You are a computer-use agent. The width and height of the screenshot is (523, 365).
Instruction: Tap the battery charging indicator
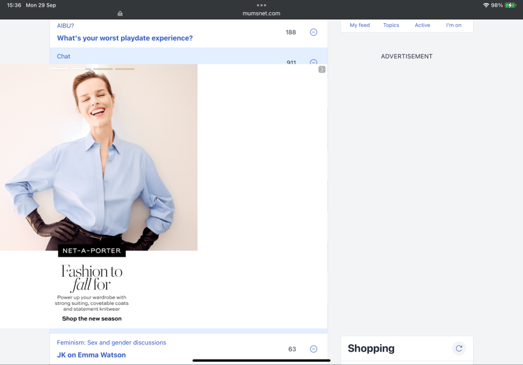pyautogui.click(x=510, y=5)
